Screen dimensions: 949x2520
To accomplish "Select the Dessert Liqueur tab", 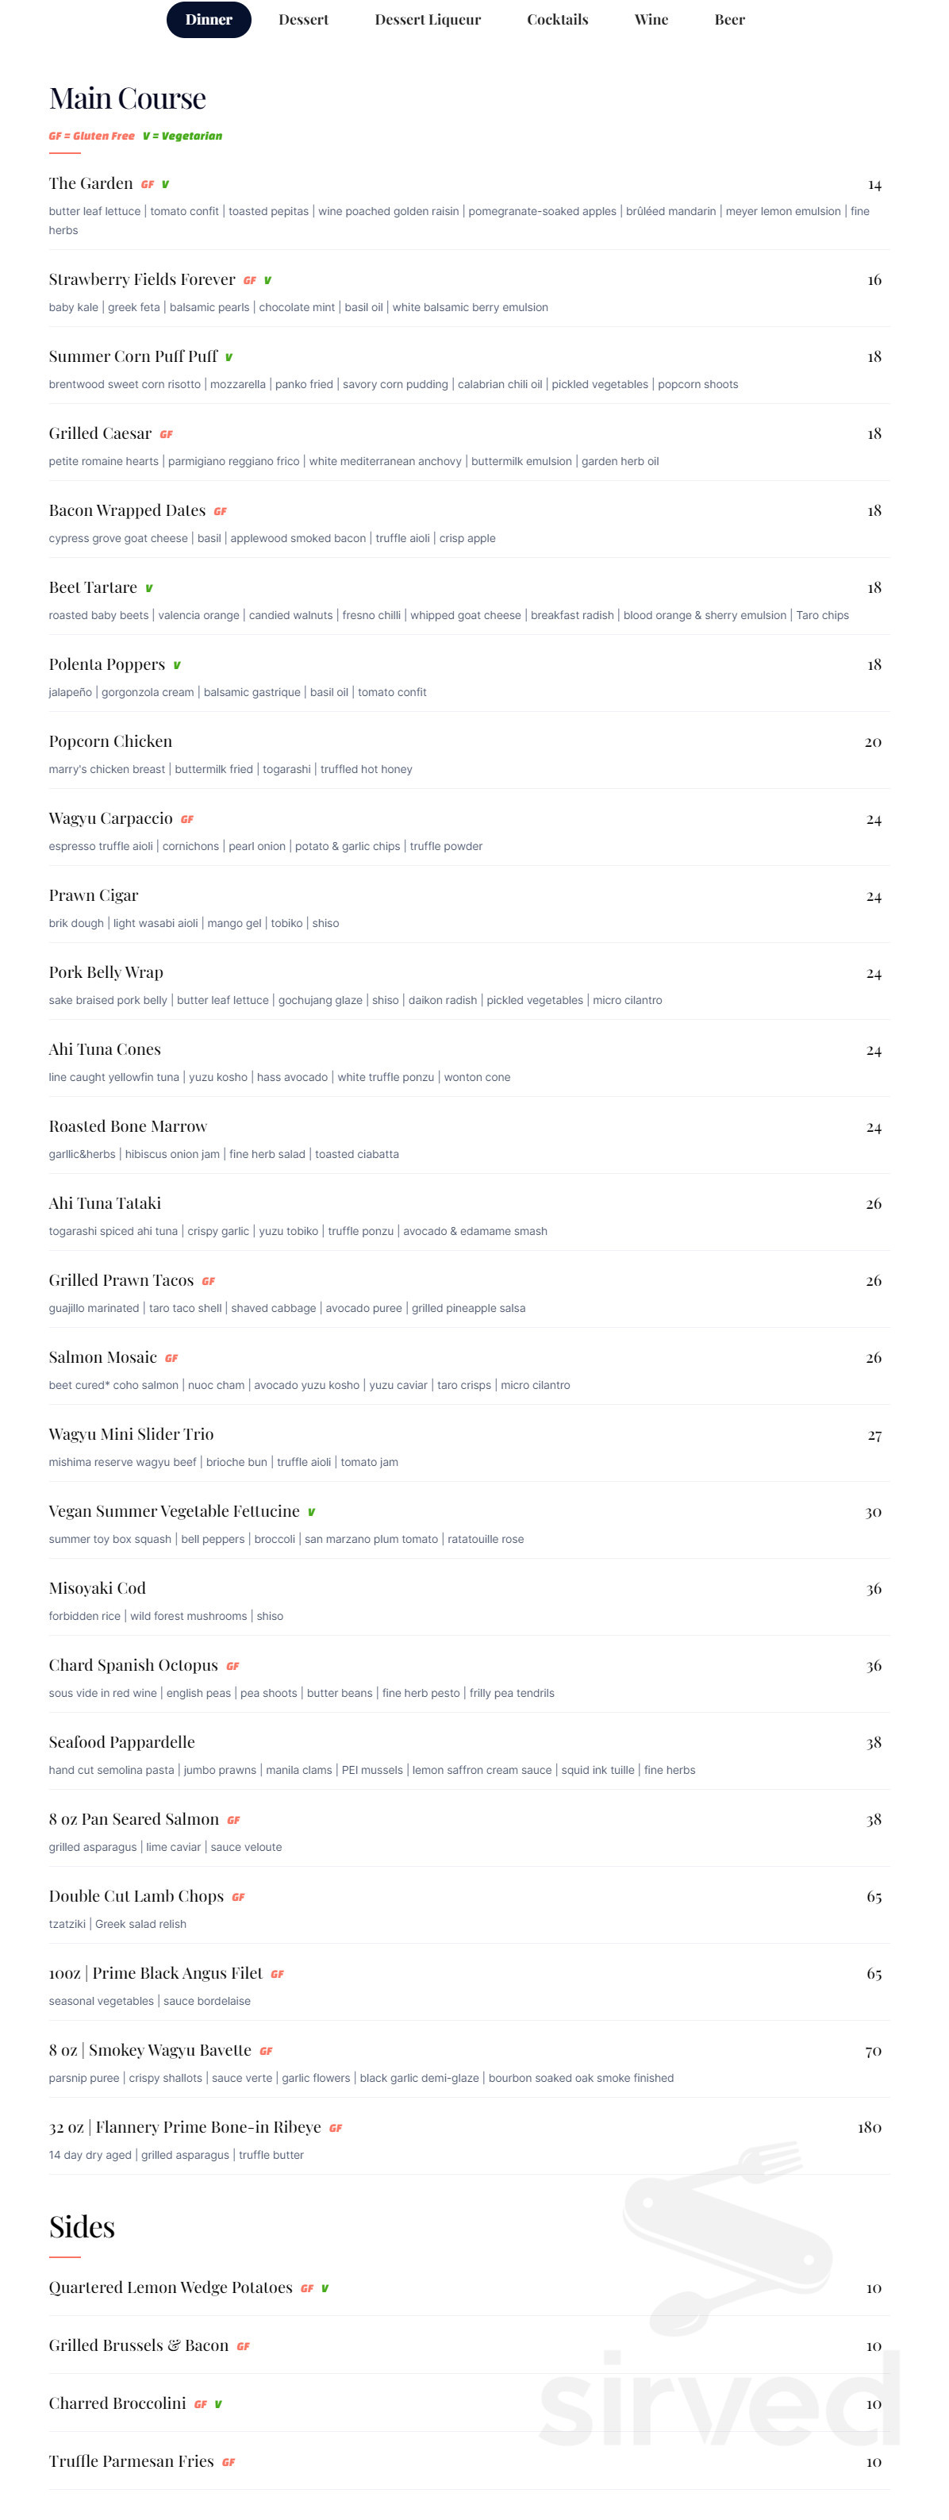I will pyautogui.click(x=428, y=20).
